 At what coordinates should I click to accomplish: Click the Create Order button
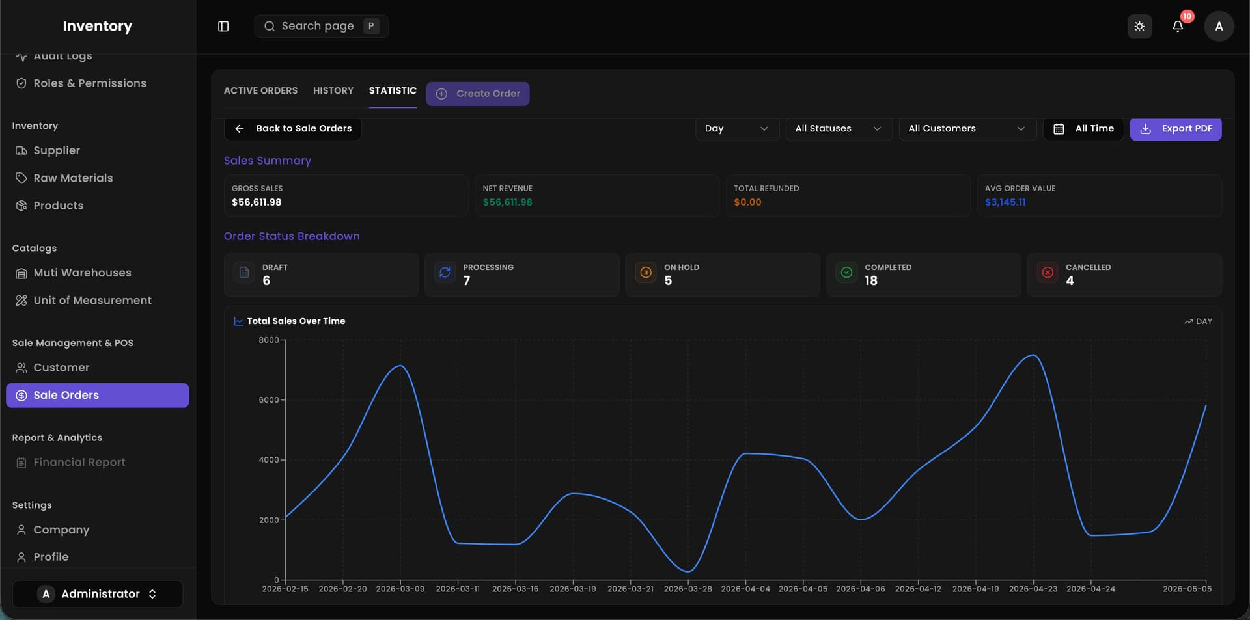[x=478, y=94]
